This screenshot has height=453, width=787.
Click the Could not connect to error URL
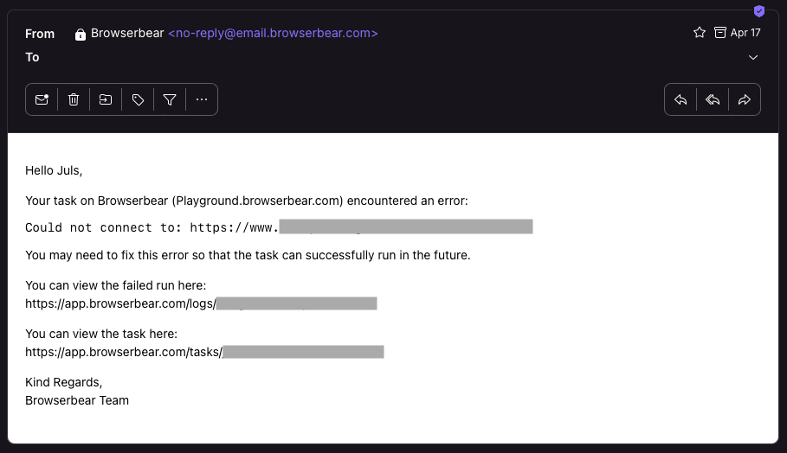361,227
